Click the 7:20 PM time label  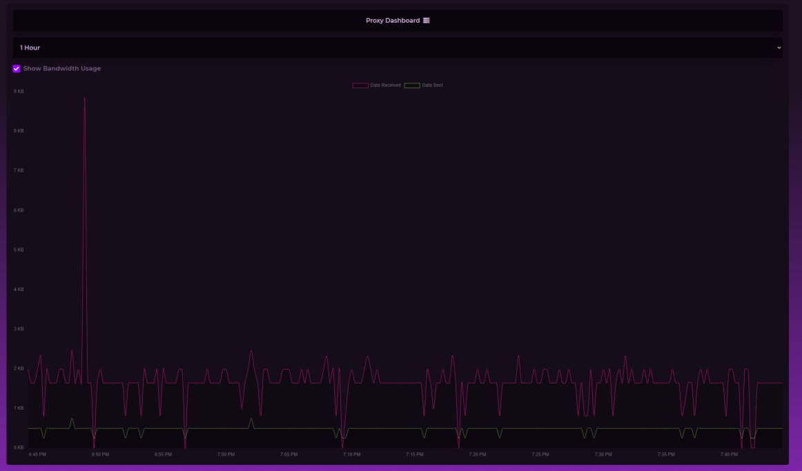[x=478, y=454]
